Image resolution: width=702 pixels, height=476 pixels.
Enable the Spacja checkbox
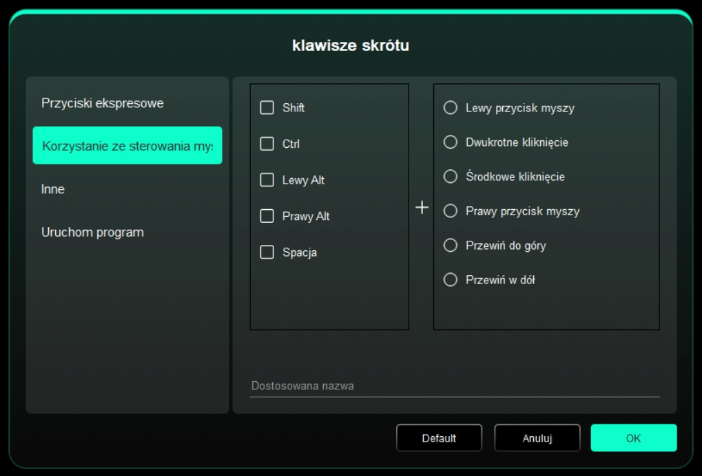[267, 252]
